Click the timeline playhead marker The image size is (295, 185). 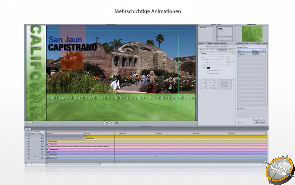tap(115, 133)
